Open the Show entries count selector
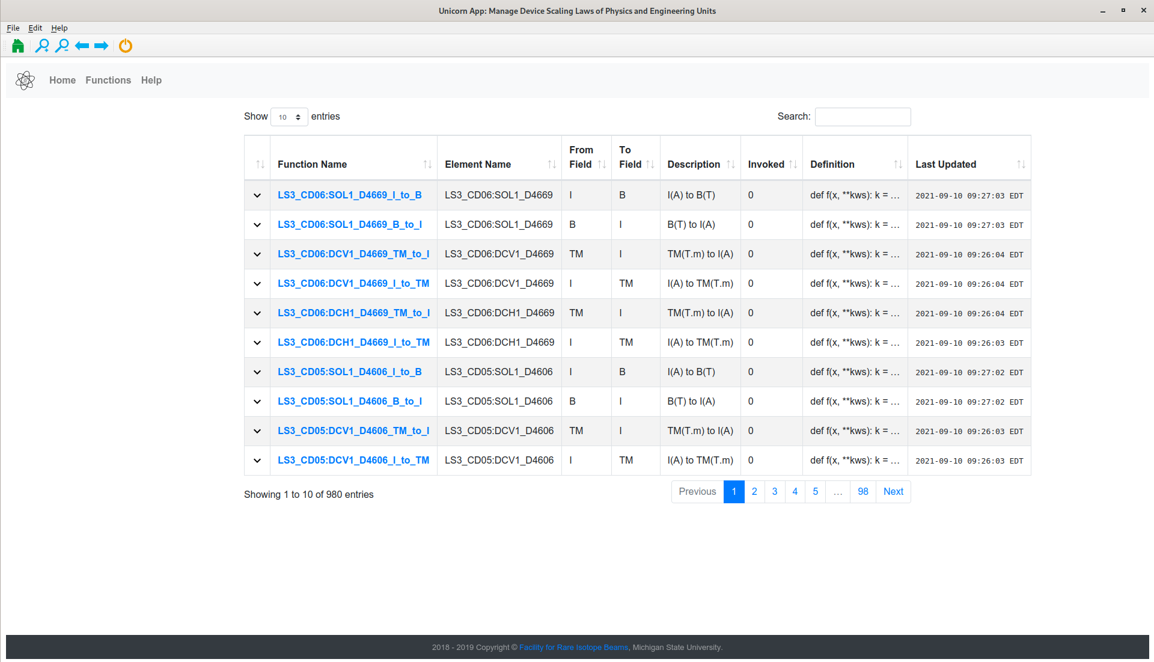 pos(289,117)
